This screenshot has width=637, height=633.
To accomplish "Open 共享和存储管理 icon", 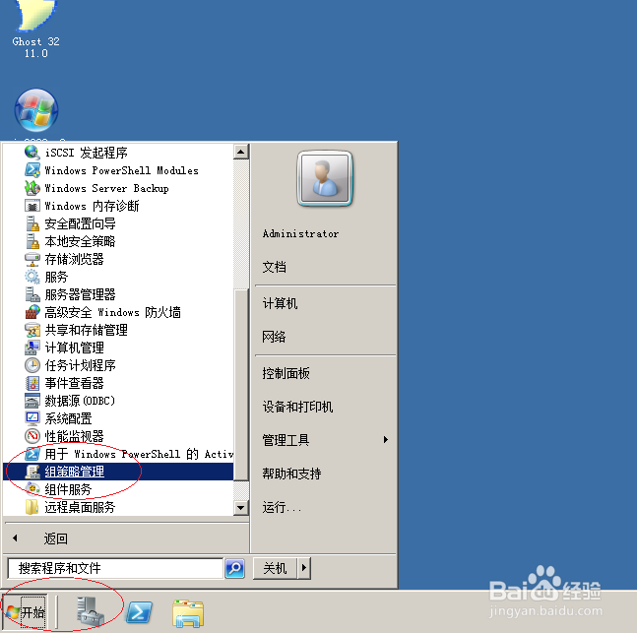I will pyautogui.click(x=32, y=330).
